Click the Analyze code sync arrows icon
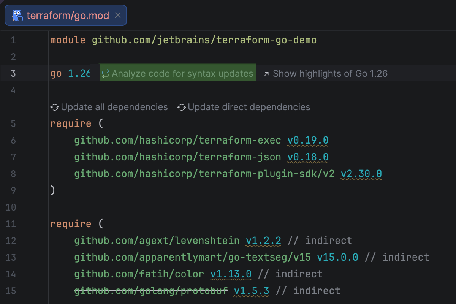This screenshot has height=304, width=456. click(105, 73)
